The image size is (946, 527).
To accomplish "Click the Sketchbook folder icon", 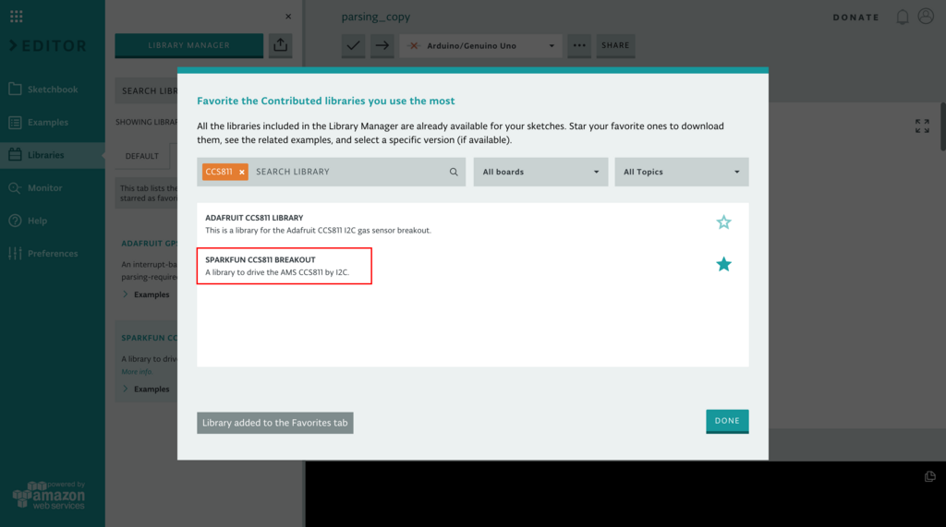I will pyautogui.click(x=15, y=90).
